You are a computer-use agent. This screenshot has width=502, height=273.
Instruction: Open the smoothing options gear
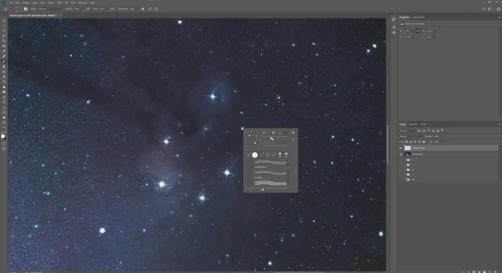point(143,9)
